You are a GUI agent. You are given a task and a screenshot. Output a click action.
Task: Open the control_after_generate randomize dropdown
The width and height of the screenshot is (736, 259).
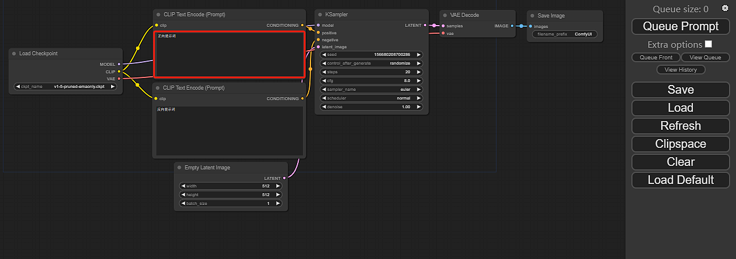tap(371, 63)
